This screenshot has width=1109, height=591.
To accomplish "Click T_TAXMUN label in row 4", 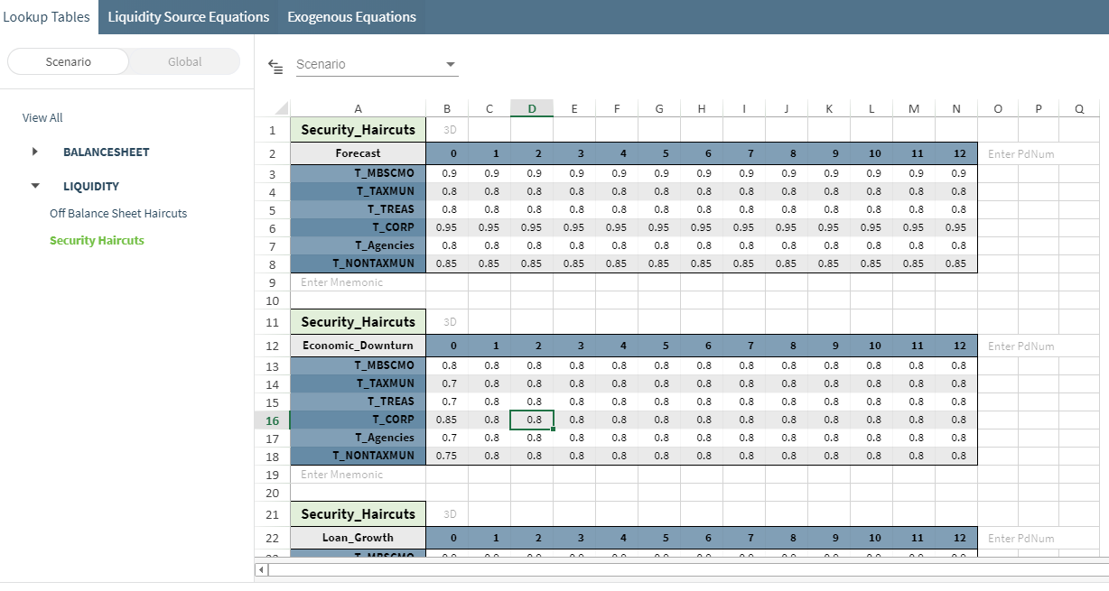I will 358,191.
